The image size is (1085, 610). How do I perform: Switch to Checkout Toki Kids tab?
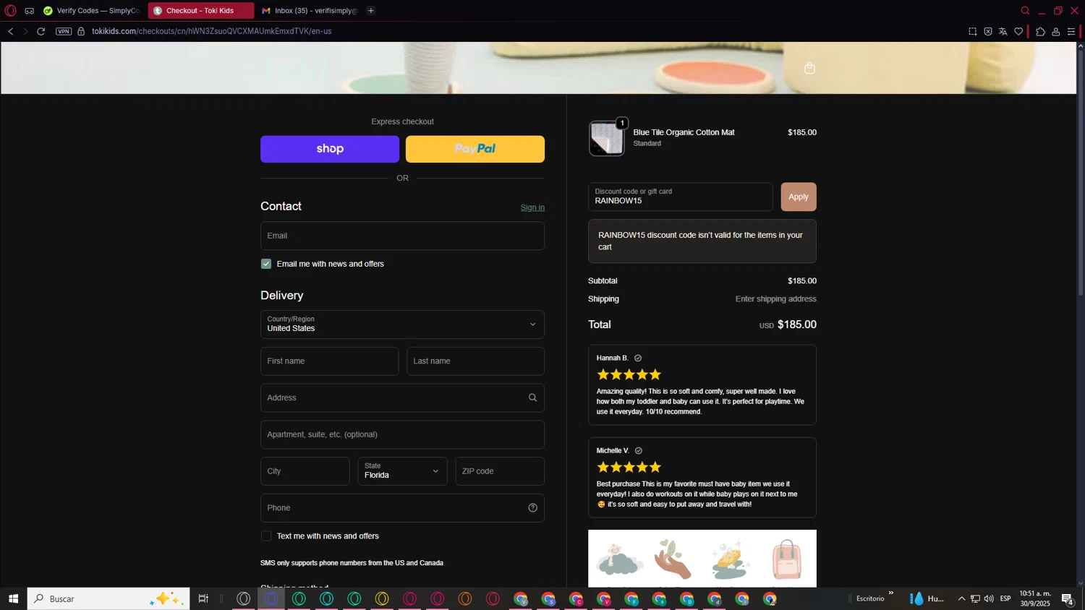201,11
